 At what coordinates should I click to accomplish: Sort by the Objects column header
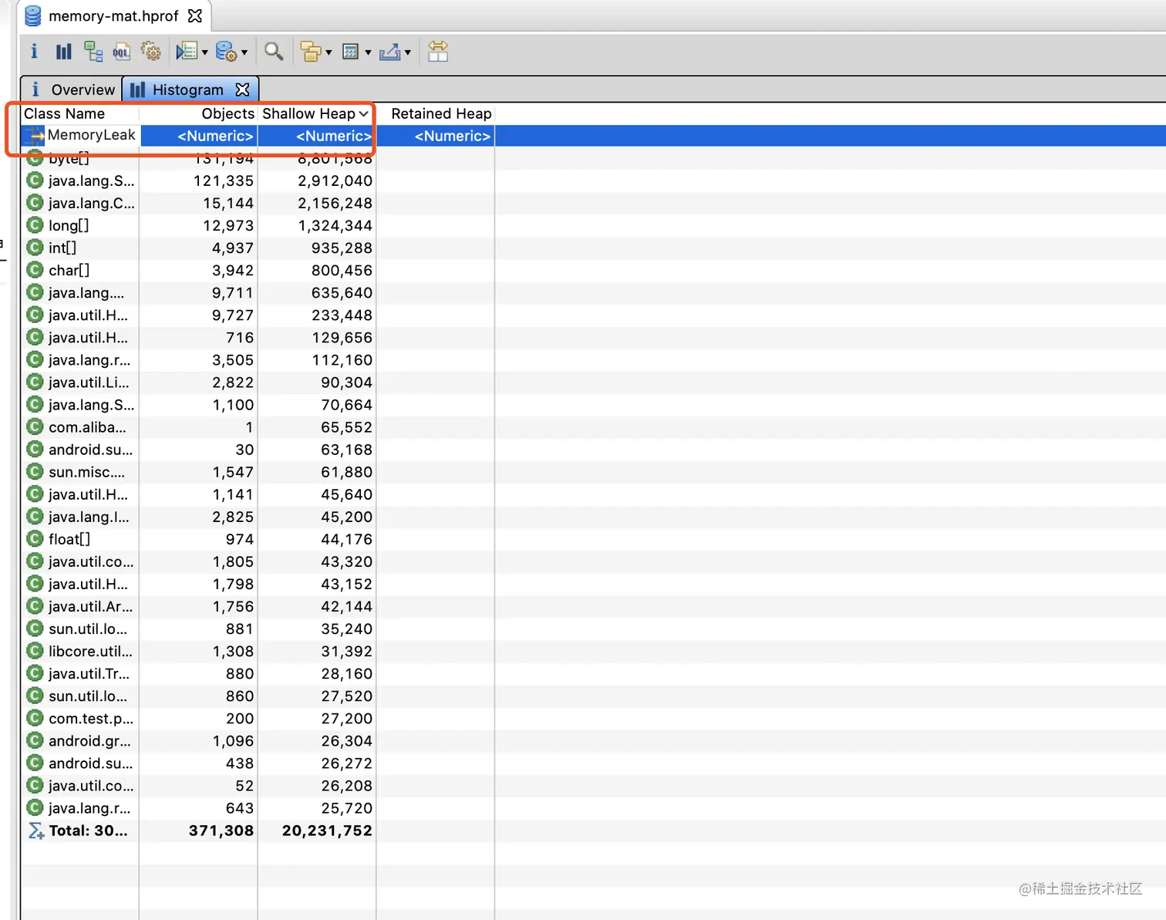point(198,113)
